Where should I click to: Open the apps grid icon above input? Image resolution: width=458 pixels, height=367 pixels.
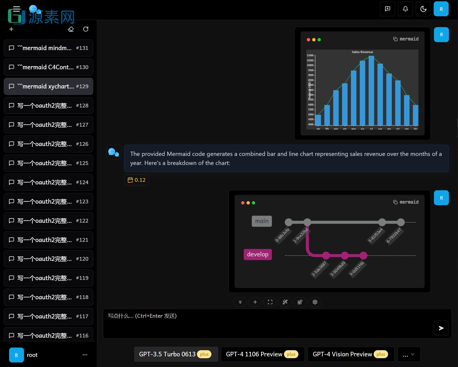(300, 302)
